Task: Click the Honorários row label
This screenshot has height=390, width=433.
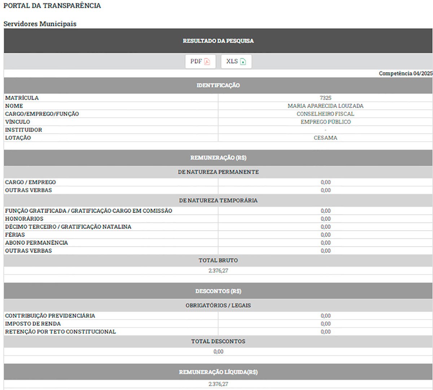Action: [x=24, y=219]
